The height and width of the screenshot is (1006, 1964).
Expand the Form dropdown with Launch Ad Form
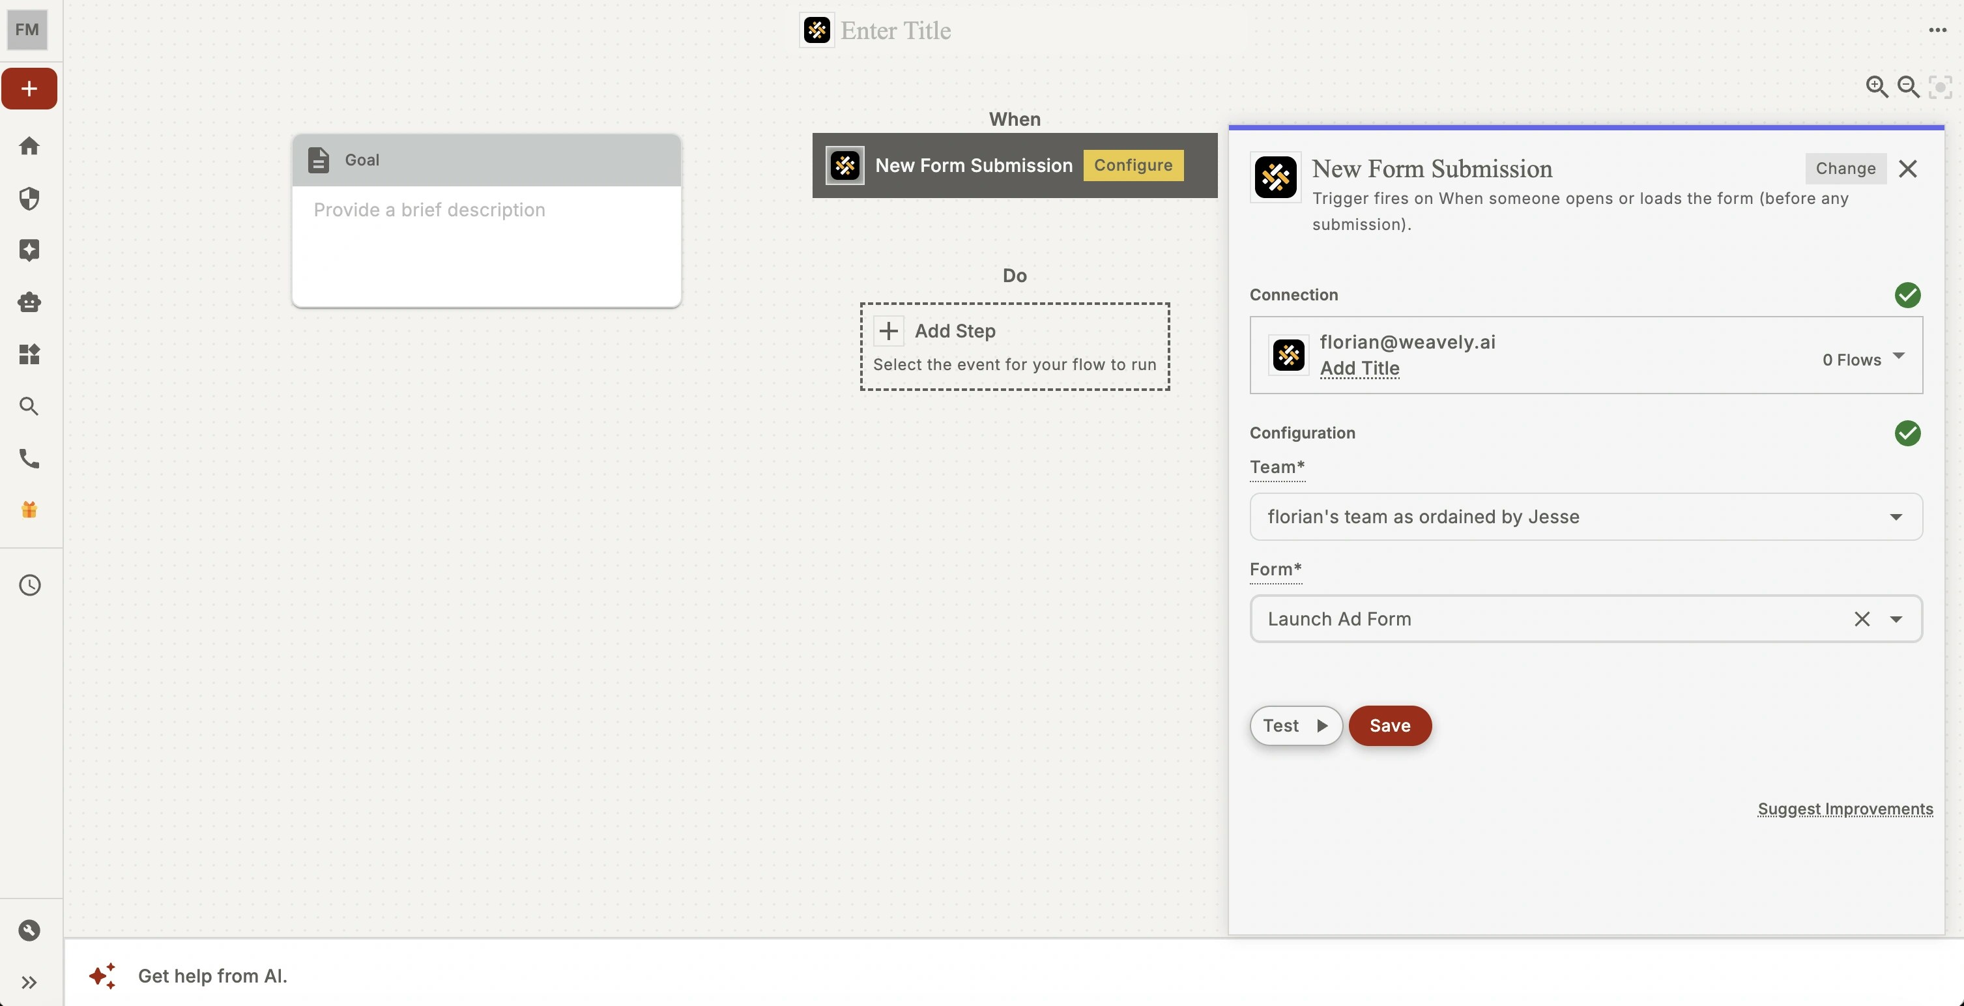click(1896, 619)
